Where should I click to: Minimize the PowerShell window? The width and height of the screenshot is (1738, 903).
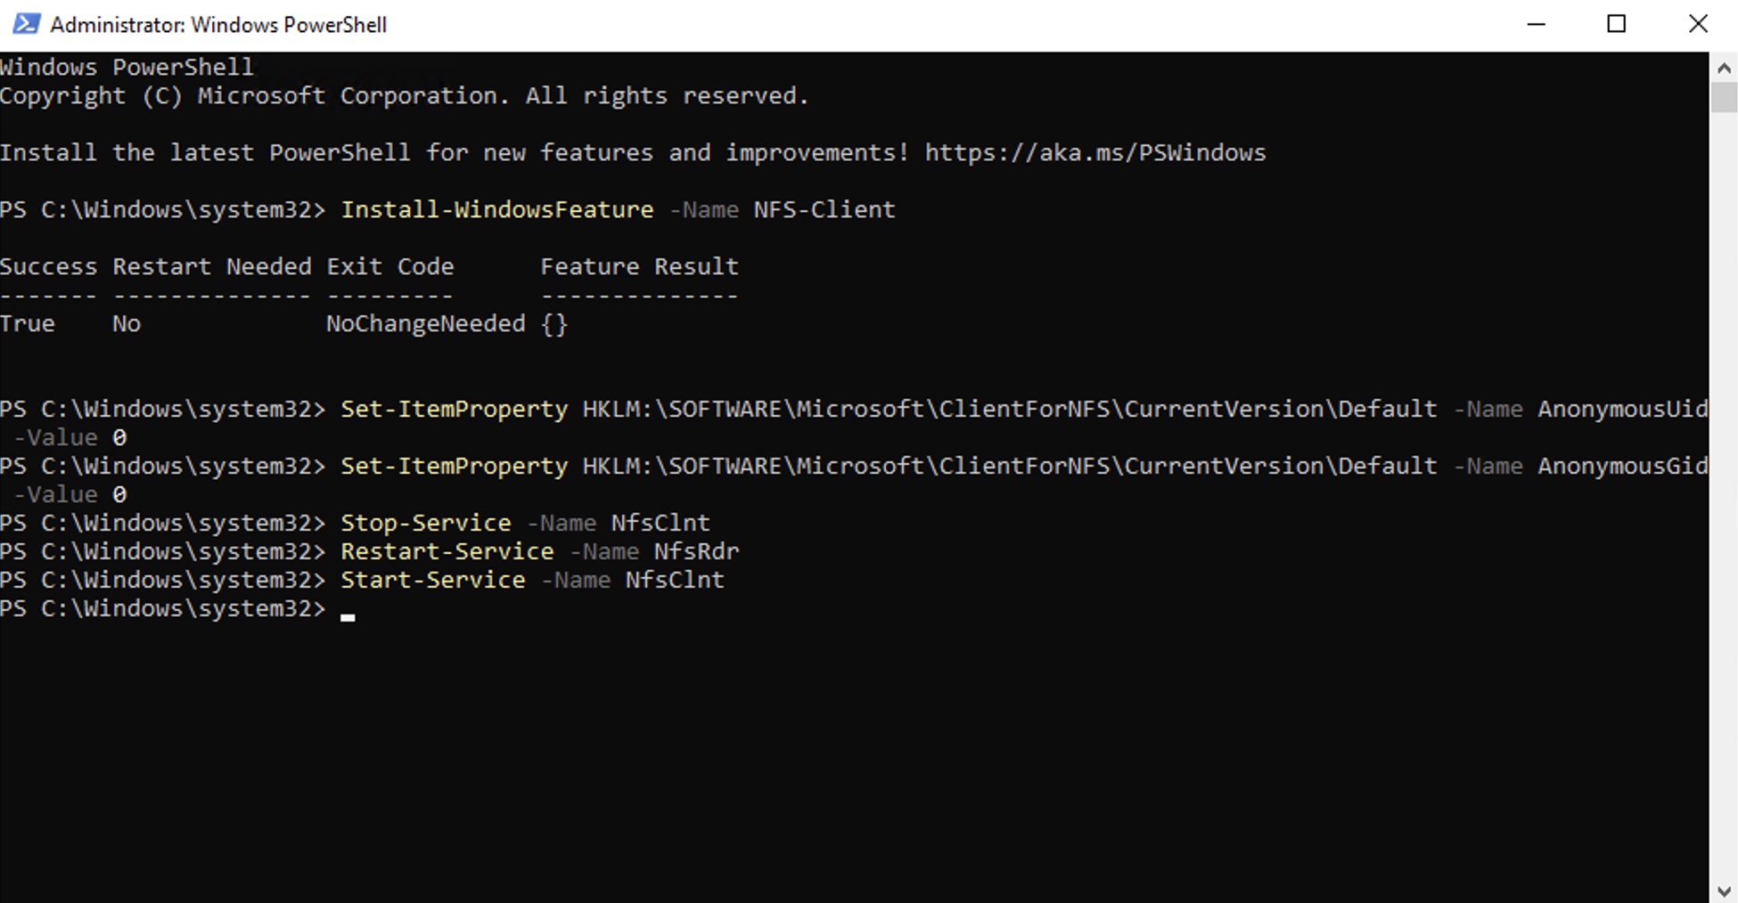tap(1536, 24)
